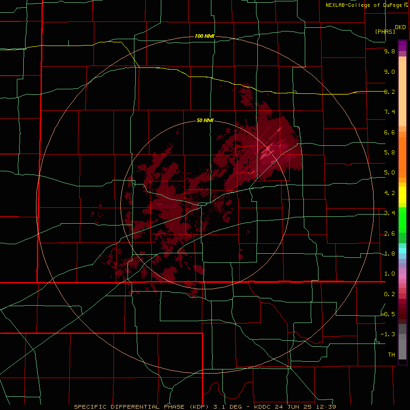Click the 5.8 legend value
This screenshot has width=410, height=410.
pyautogui.click(x=389, y=153)
